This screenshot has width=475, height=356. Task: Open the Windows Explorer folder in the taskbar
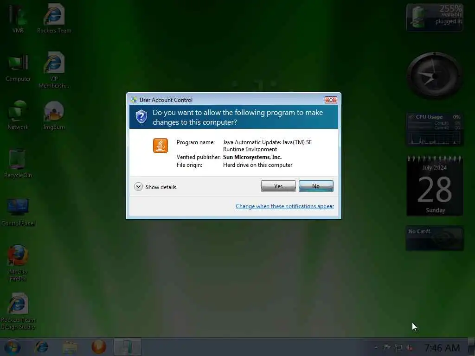tap(70, 347)
